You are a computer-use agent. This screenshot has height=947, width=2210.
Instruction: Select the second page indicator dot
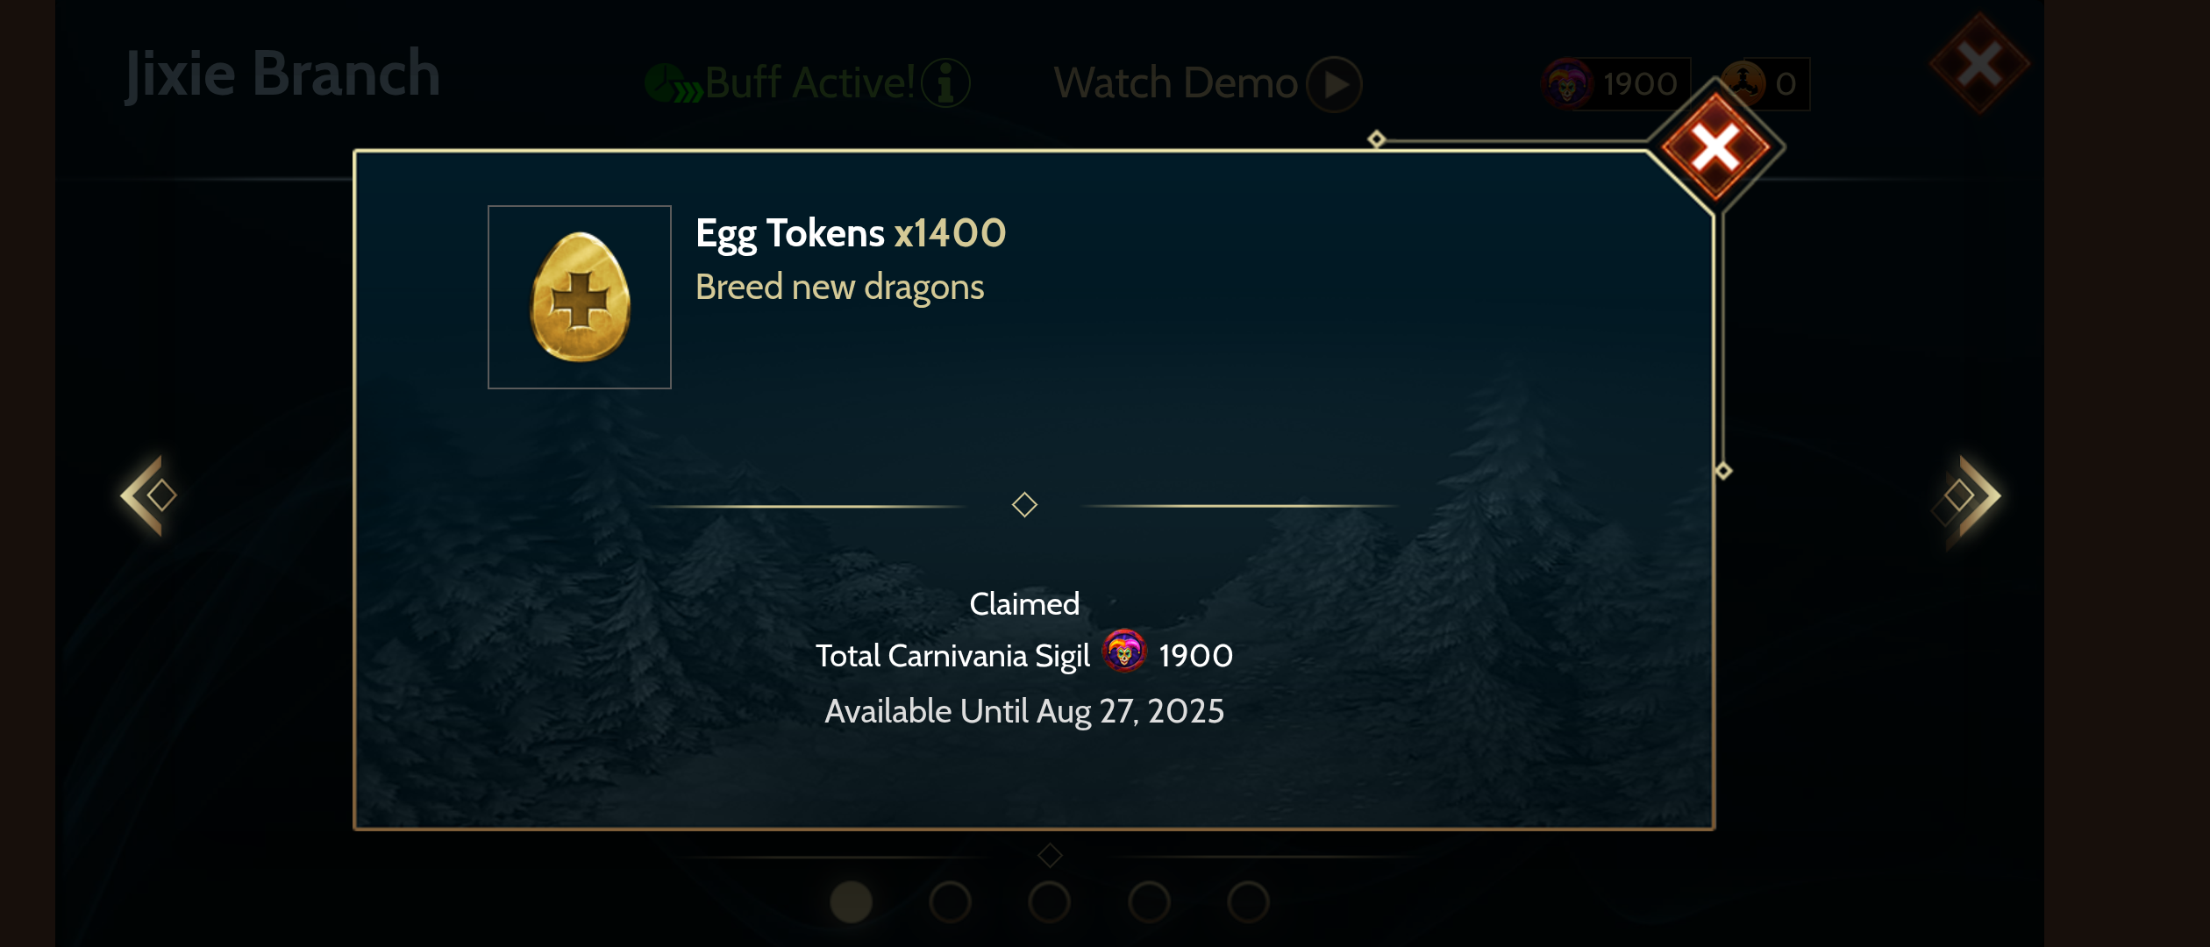click(950, 902)
